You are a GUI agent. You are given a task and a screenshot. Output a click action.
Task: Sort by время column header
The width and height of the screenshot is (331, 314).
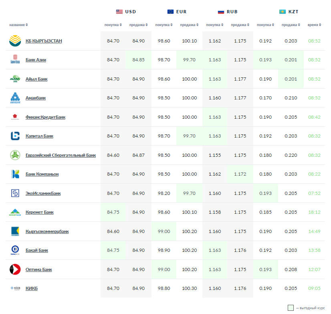click(x=314, y=25)
